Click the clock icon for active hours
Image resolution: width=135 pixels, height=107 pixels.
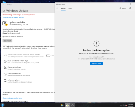(x=5, y=68)
